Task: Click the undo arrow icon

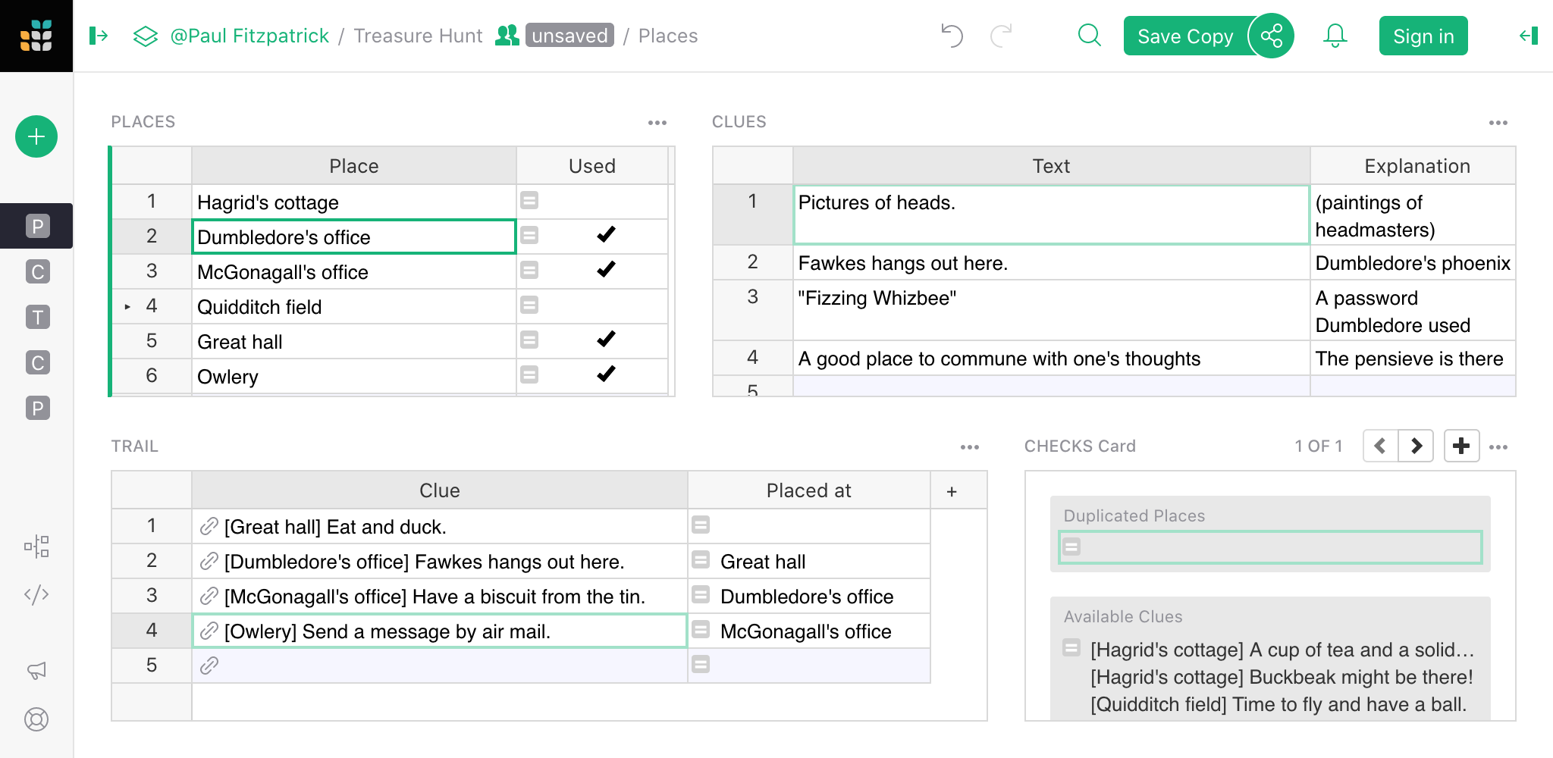Action: 952,36
